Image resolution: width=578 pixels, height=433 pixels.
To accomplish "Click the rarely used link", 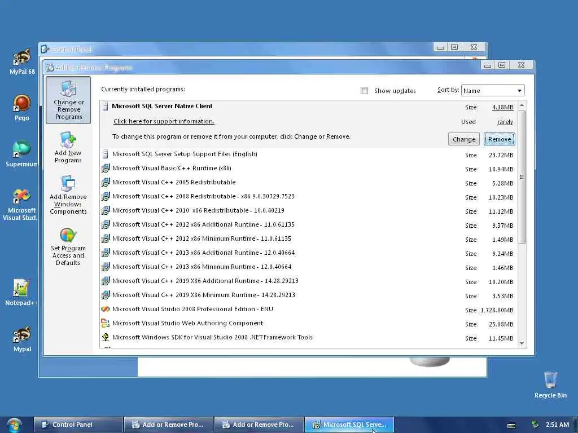I will click(505, 122).
